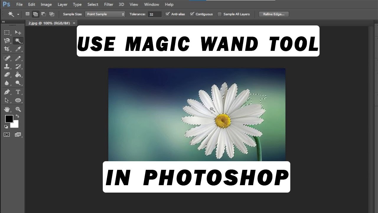Select the Lasso tool
The height and width of the screenshot is (213, 378).
coord(7,41)
